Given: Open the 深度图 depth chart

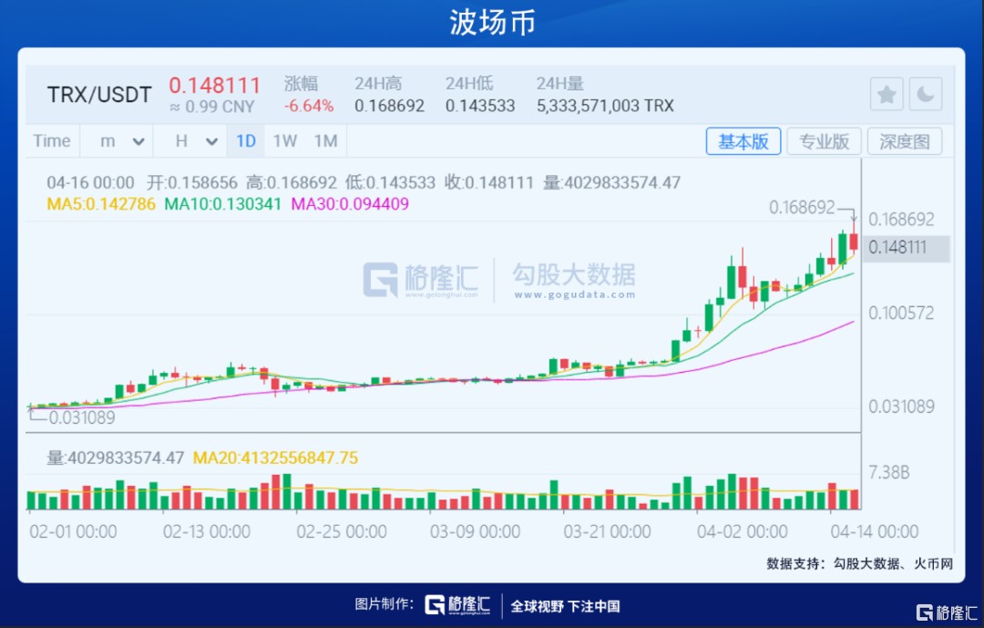Looking at the screenshot, I should click(905, 141).
